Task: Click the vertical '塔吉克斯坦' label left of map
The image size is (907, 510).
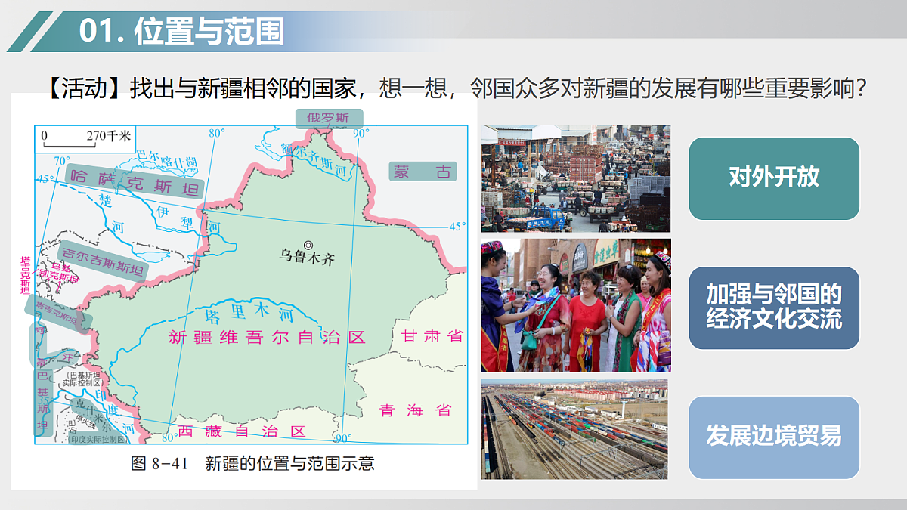Action: pos(25,275)
